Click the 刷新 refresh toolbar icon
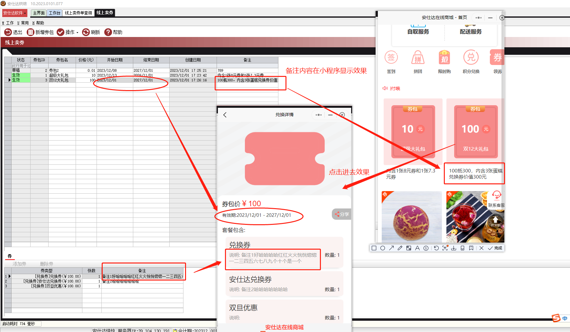Image resolution: width=570 pixels, height=332 pixels. 86,32
